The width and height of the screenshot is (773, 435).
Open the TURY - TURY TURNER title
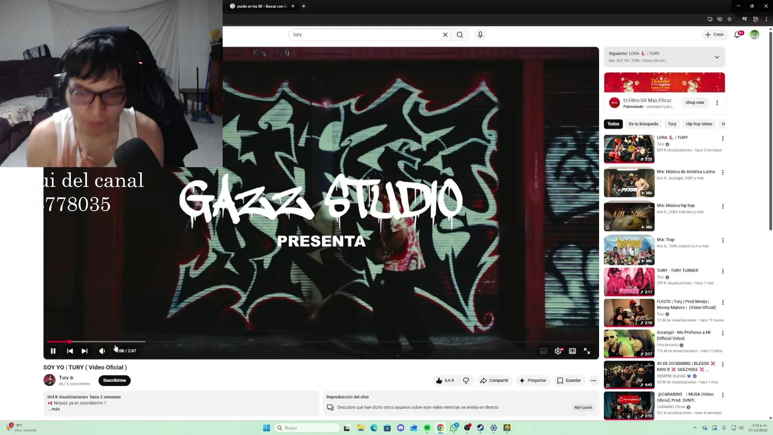click(x=677, y=271)
